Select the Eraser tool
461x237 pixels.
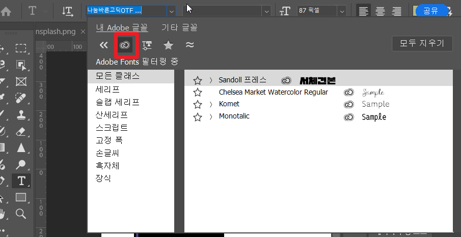pos(21,131)
